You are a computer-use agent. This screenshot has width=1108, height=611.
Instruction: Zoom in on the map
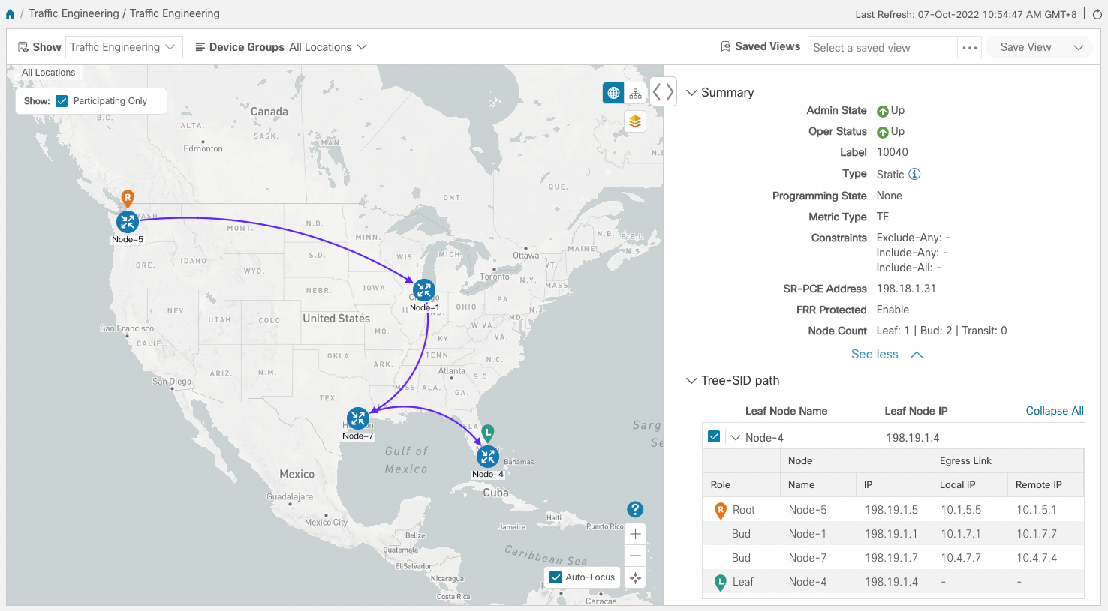pos(635,534)
